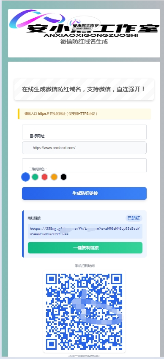Select the orange QR code color
Viewport: 164px width, 359px height.
[x=54, y=177]
